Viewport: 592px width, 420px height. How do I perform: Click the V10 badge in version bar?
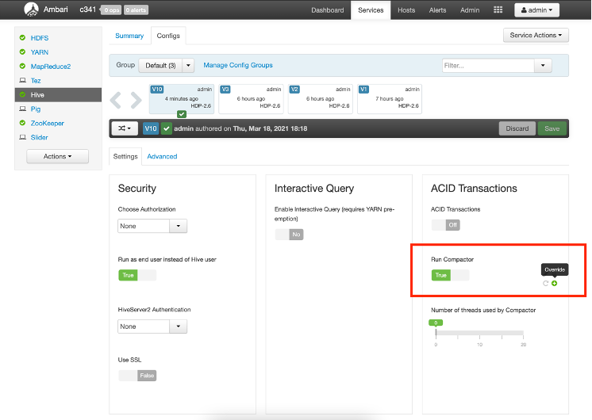click(151, 128)
